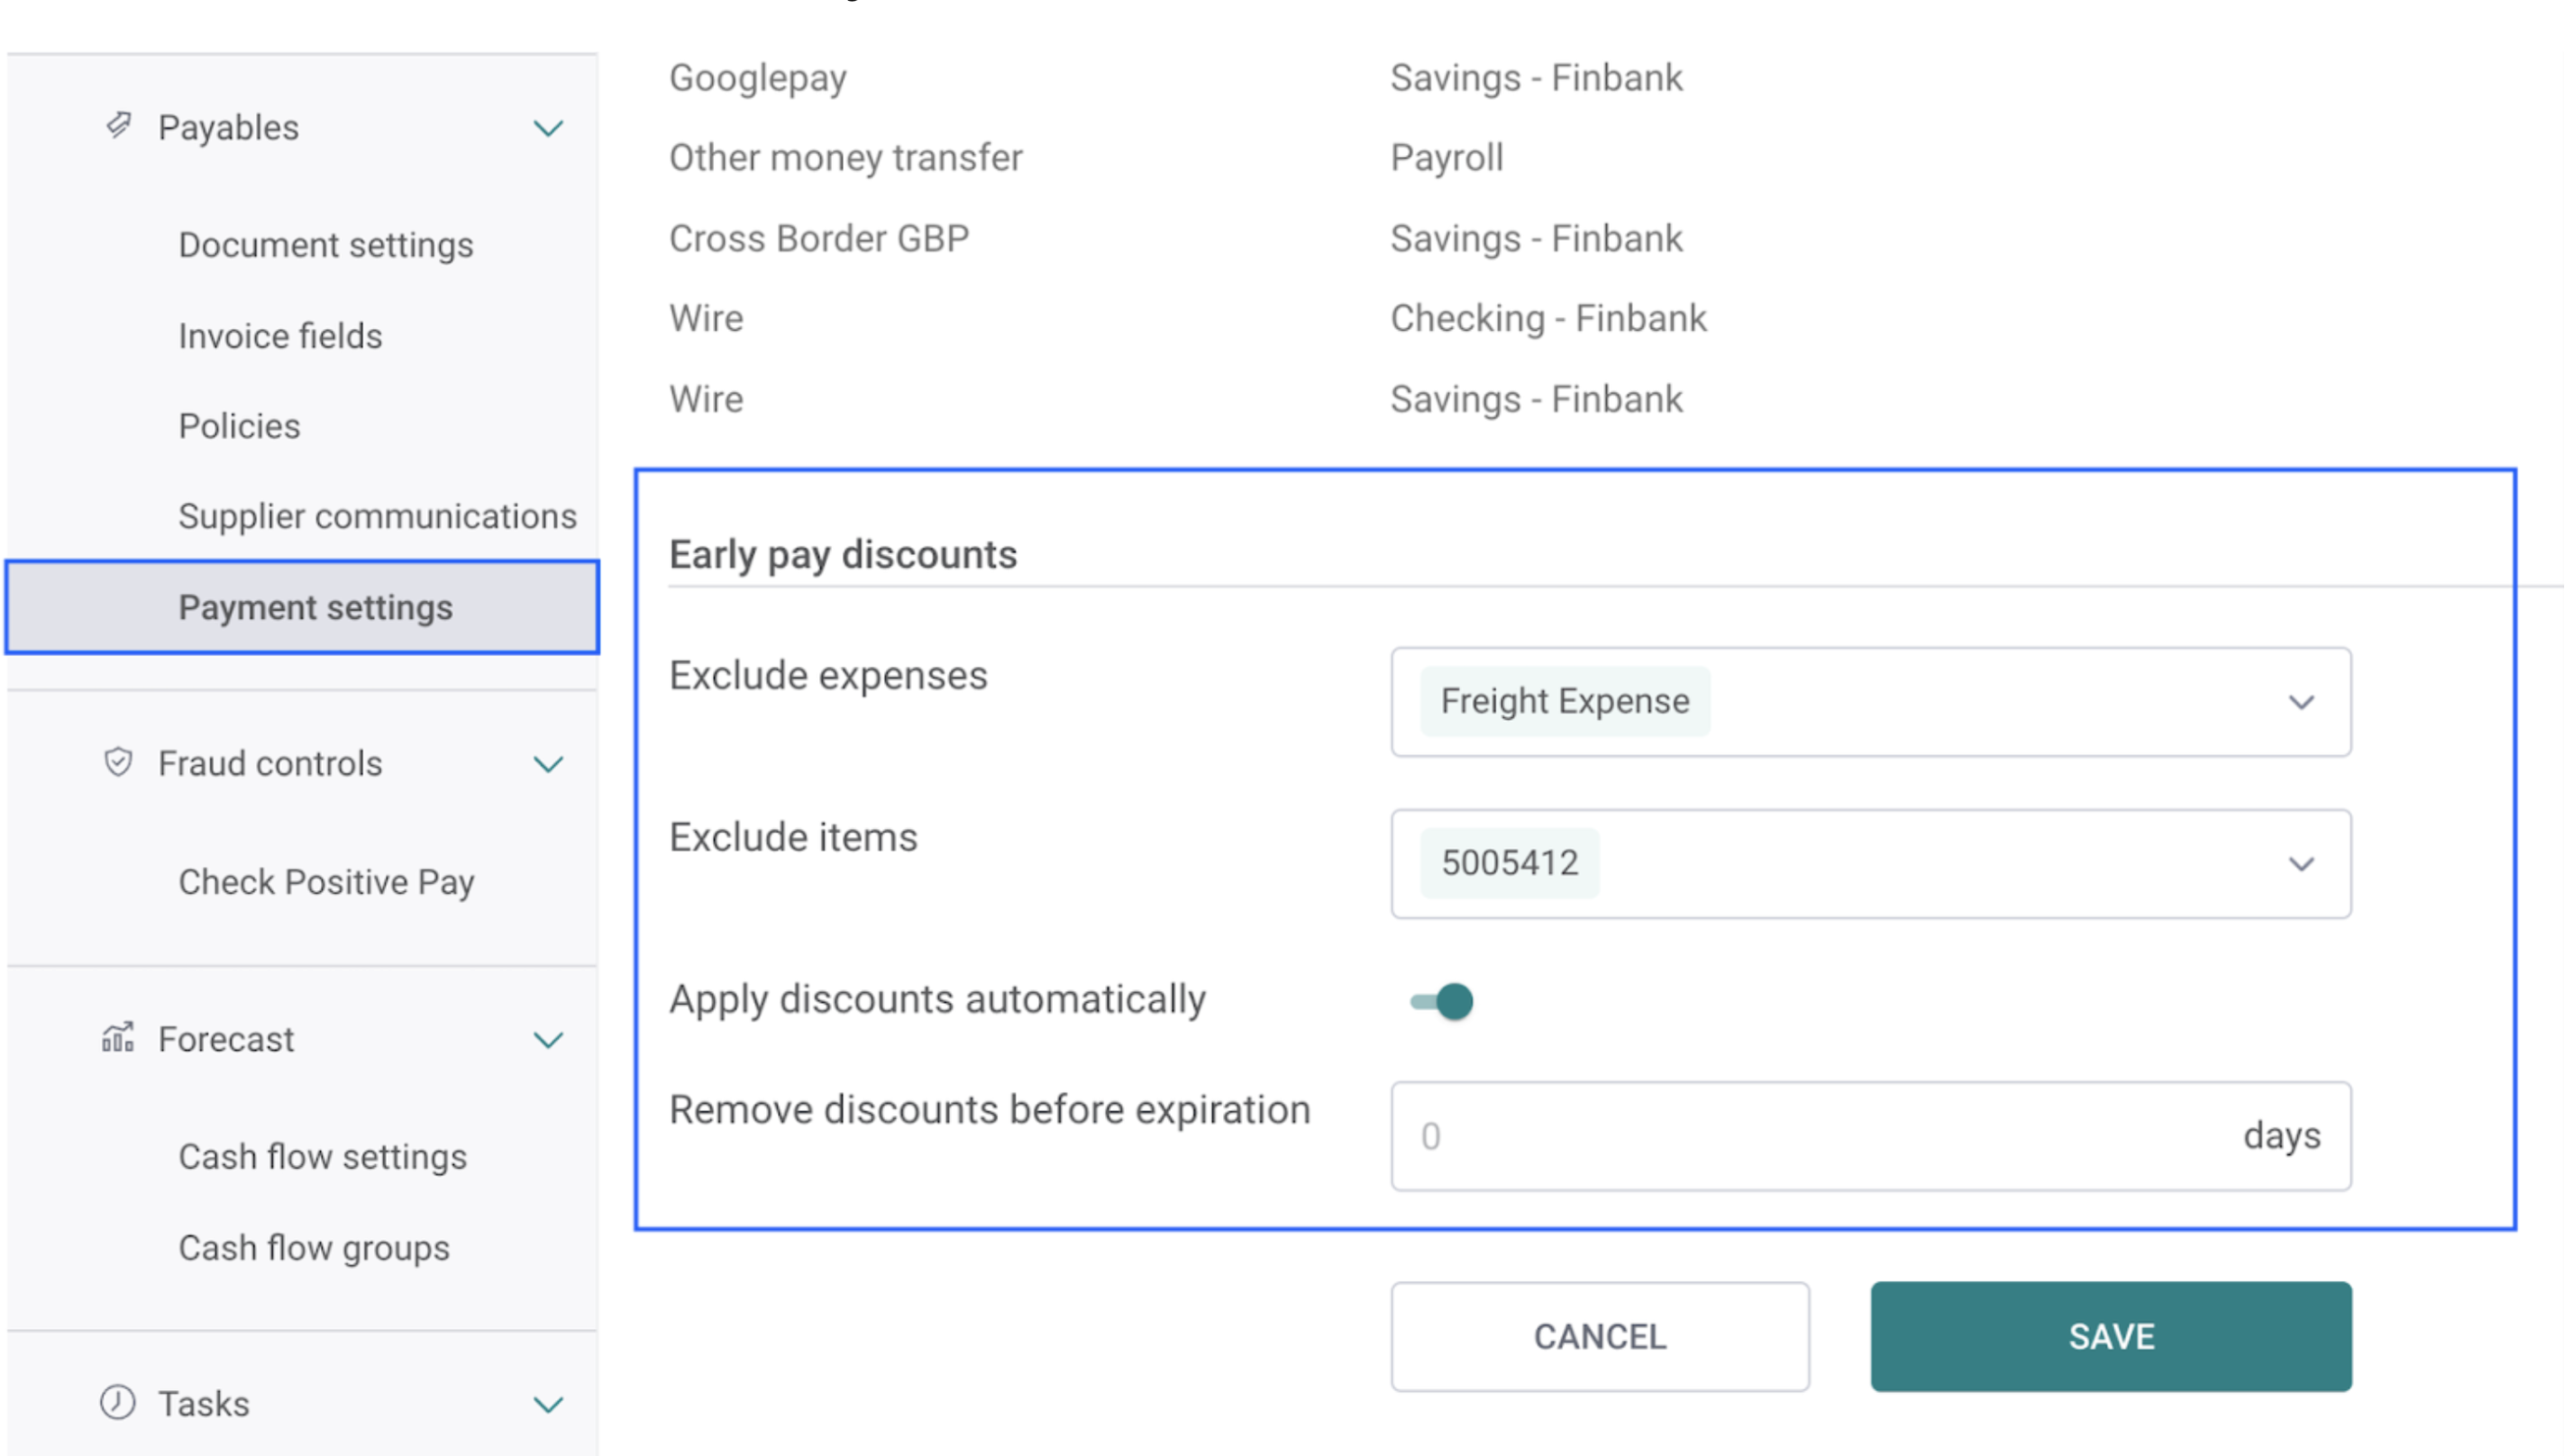The height and width of the screenshot is (1456, 2565).
Task: Open Document settings in sidebar
Action: coord(326,245)
